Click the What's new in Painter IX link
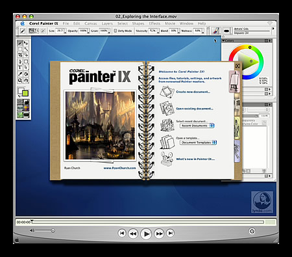The width and height of the screenshot is (292, 257). click(195, 159)
